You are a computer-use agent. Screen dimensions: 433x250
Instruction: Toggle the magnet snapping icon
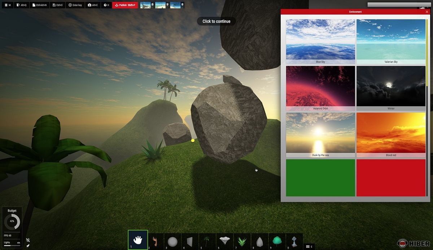point(28,240)
